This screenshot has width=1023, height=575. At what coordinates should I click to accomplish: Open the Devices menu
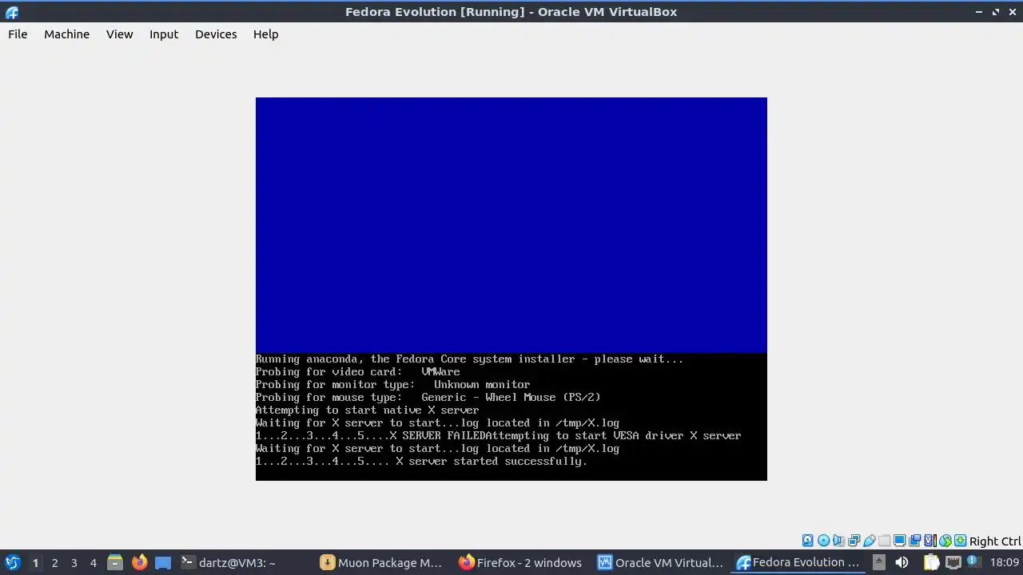click(x=216, y=34)
